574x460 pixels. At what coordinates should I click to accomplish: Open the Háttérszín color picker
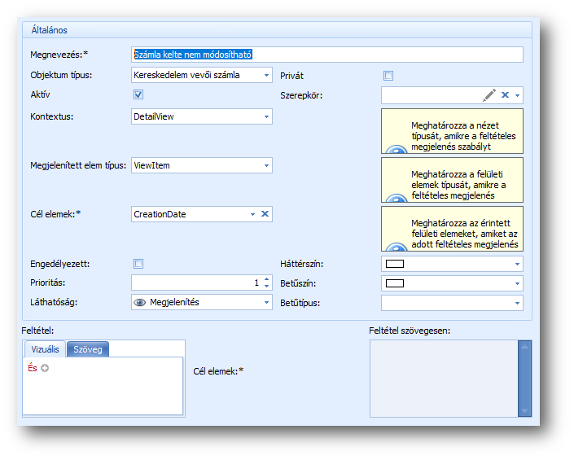(517, 264)
